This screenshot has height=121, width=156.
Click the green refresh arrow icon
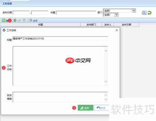[x=149, y=13]
